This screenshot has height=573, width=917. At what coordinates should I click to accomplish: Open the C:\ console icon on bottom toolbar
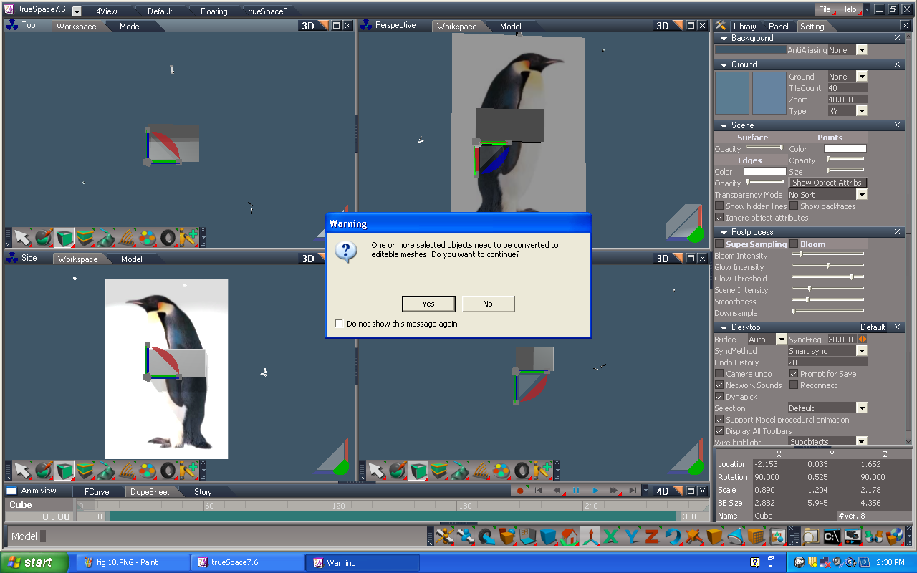pos(831,535)
